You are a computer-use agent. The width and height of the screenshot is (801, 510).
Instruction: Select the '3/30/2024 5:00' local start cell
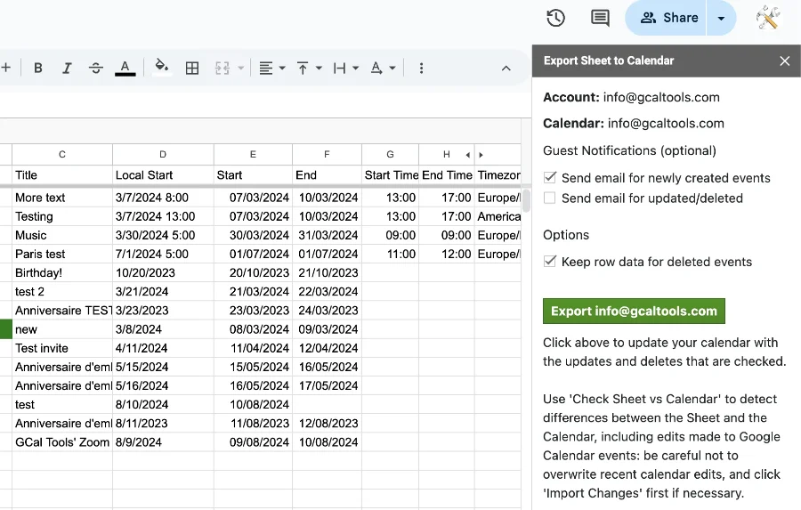[x=163, y=235]
